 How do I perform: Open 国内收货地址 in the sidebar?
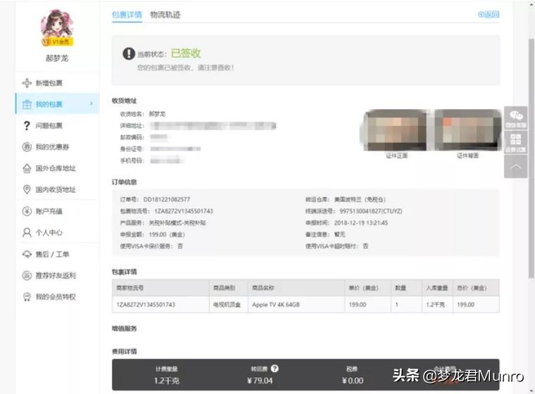pos(56,189)
